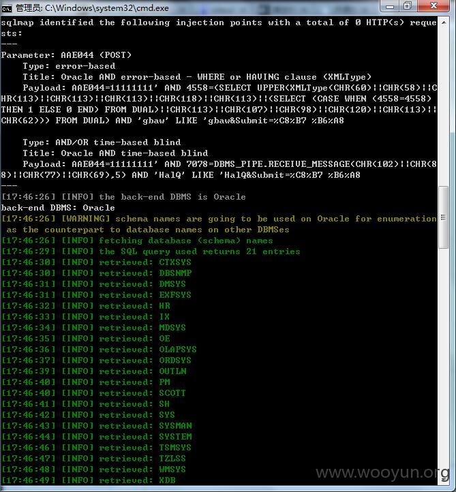Click the line 'retrieved: SH'

point(85,404)
